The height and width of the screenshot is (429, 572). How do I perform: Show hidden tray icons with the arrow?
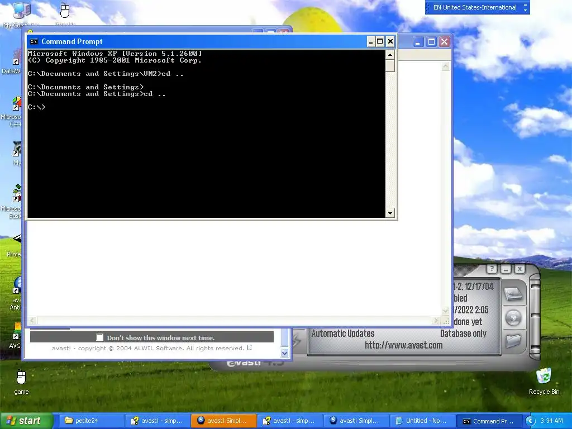pos(530,421)
